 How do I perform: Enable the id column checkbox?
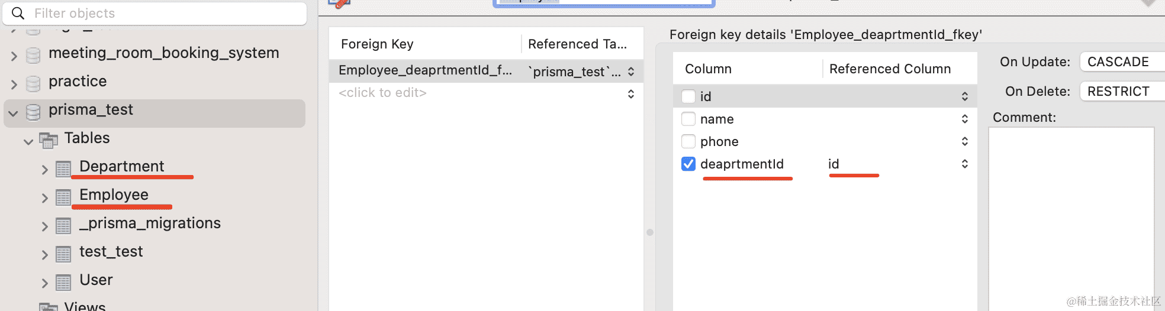point(688,96)
